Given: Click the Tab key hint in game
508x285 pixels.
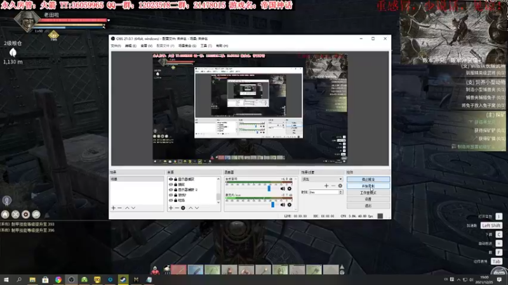Looking at the screenshot, I should [497, 262].
